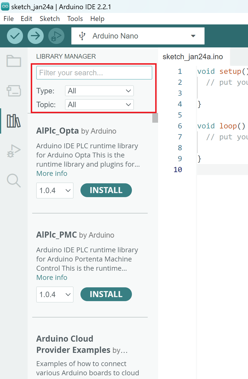
Task: Open the Debug sidebar icon
Action: pos(14,151)
